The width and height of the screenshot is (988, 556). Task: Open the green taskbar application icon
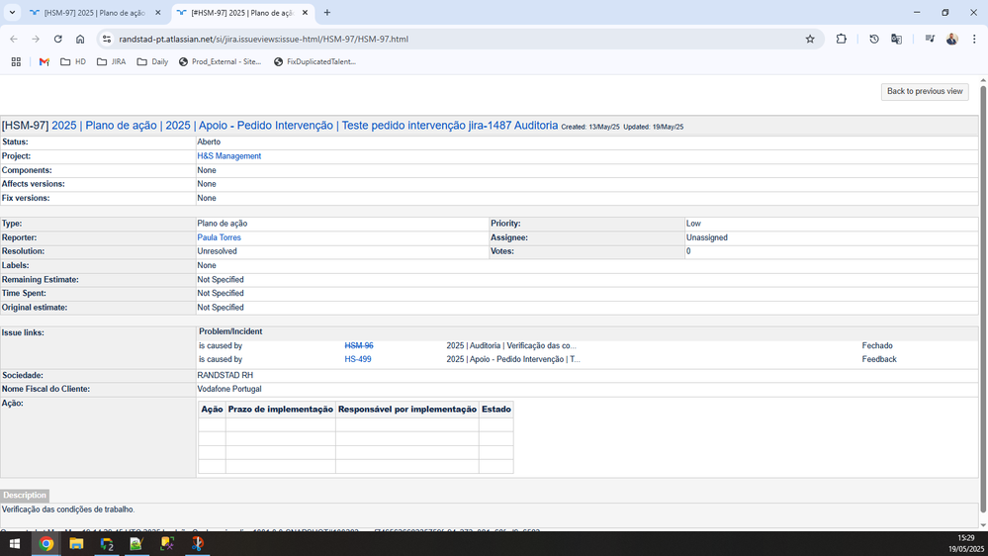coord(136,543)
